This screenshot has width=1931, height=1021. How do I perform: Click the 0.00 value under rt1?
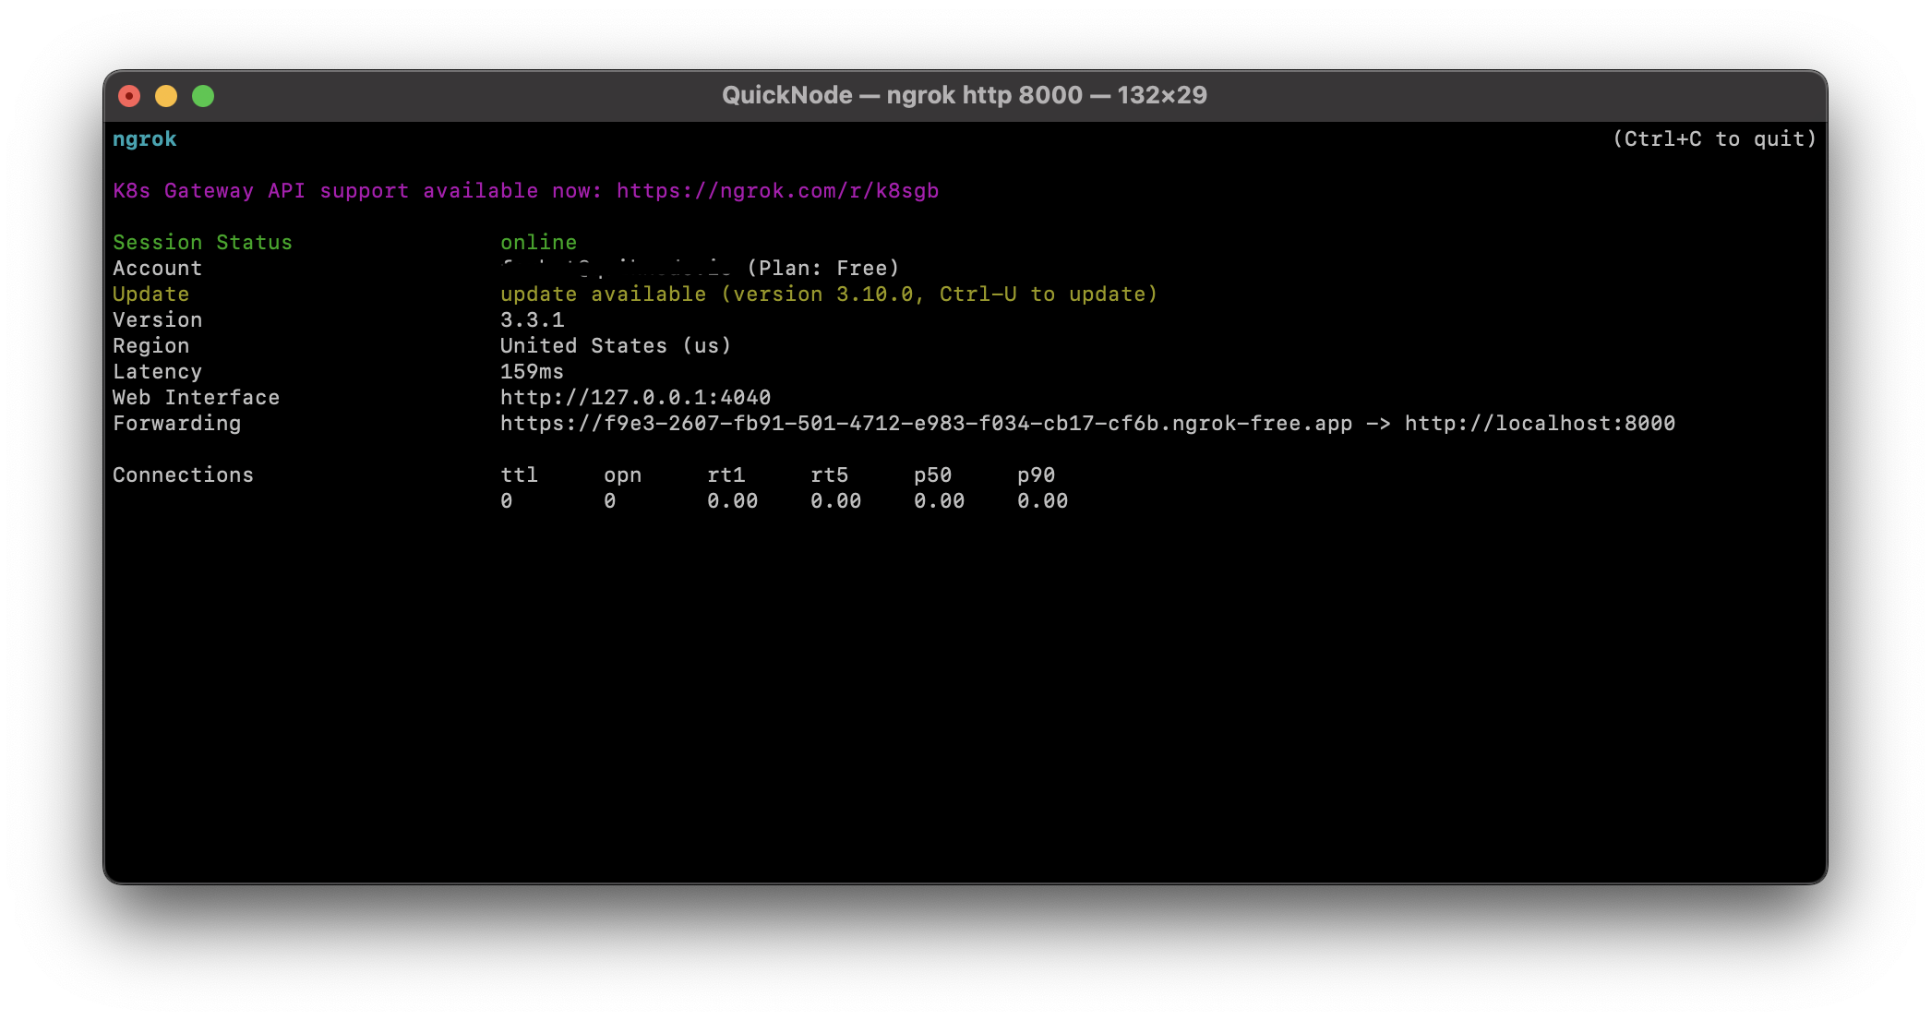point(732,501)
